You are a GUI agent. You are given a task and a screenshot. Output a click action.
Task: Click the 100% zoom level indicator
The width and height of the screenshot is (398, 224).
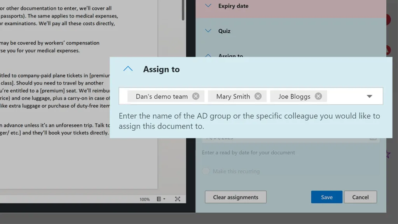145,199
